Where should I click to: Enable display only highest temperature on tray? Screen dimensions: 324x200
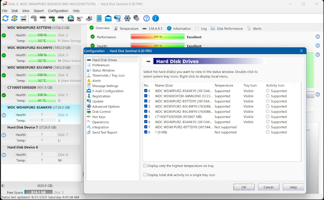tap(145, 166)
